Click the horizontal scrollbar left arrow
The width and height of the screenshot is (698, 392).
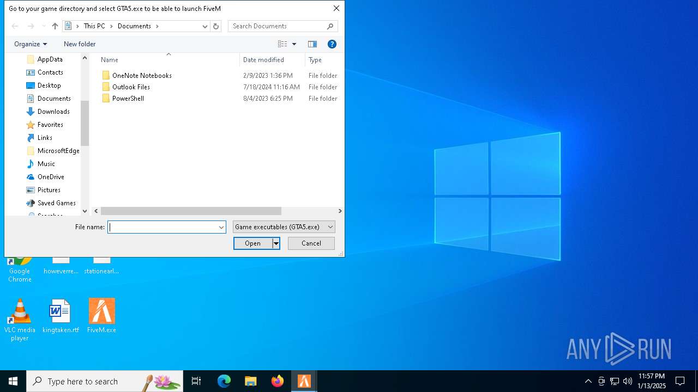pyautogui.click(x=97, y=211)
